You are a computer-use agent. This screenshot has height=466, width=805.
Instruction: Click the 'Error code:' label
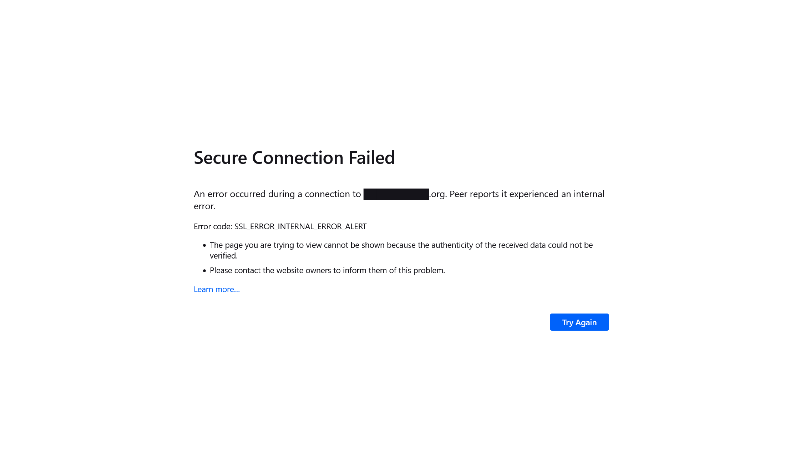tap(213, 226)
